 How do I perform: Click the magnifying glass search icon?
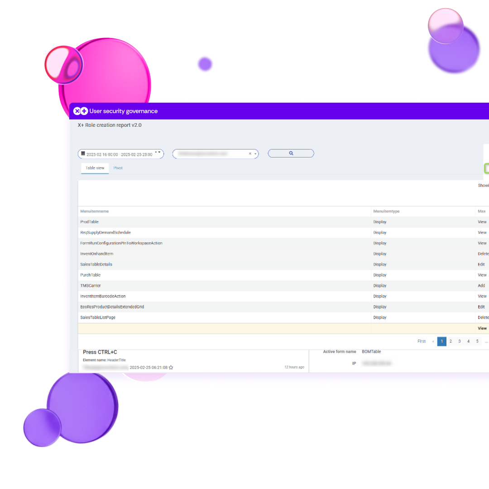point(291,153)
